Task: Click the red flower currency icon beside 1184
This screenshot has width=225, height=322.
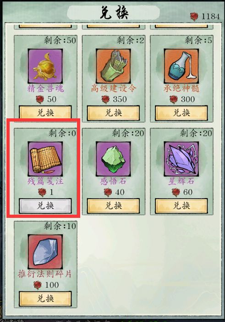Action: (x=194, y=17)
